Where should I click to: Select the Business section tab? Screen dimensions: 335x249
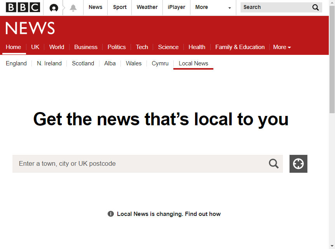[x=86, y=47]
